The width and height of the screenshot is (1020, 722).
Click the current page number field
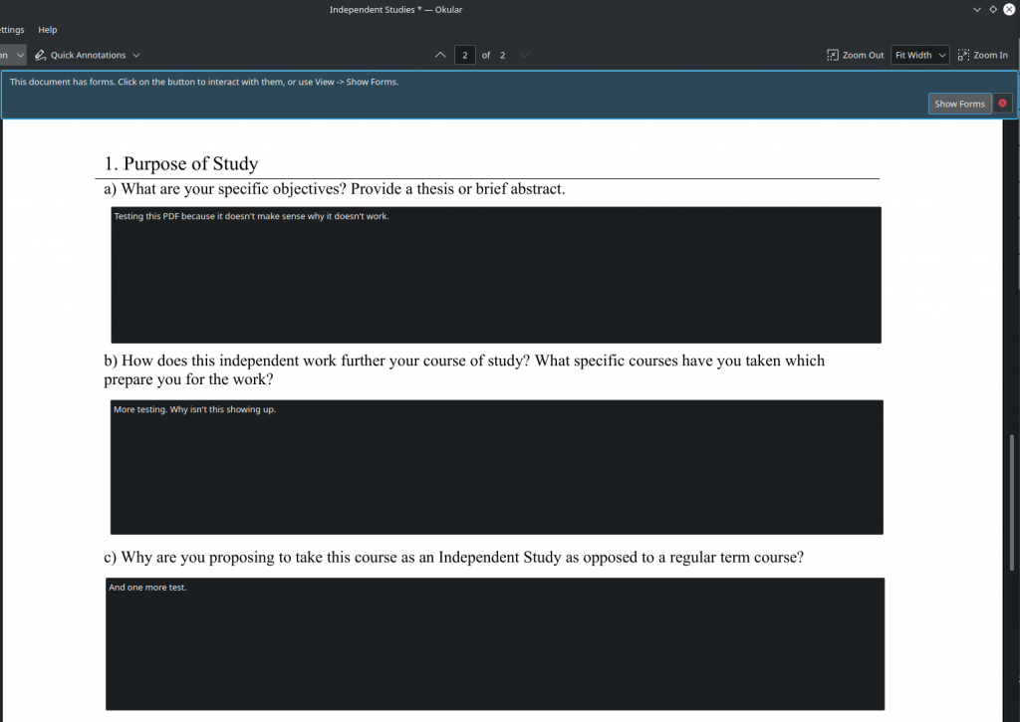click(464, 56)
